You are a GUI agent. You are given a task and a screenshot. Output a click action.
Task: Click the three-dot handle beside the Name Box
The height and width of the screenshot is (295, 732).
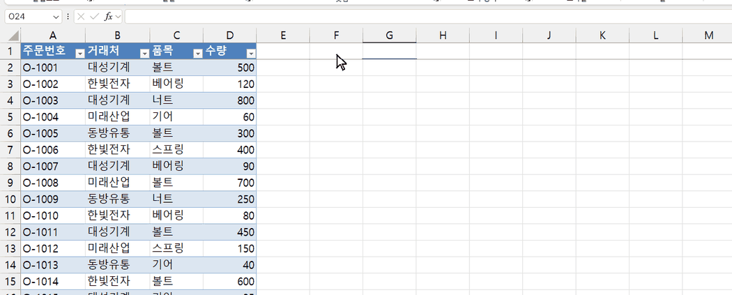coord(68,17)
